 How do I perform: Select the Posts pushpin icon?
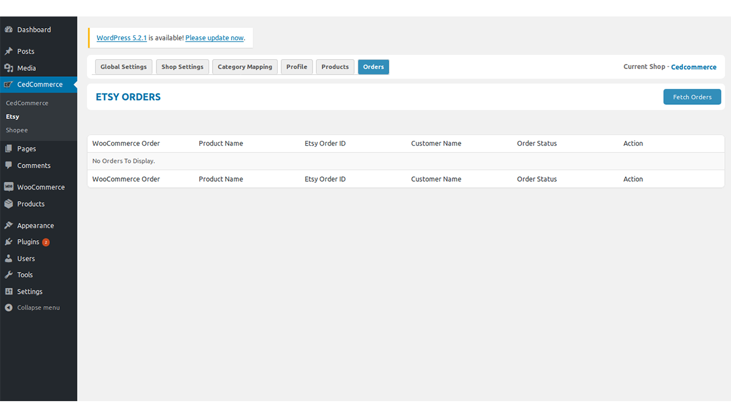click(9, 51)
